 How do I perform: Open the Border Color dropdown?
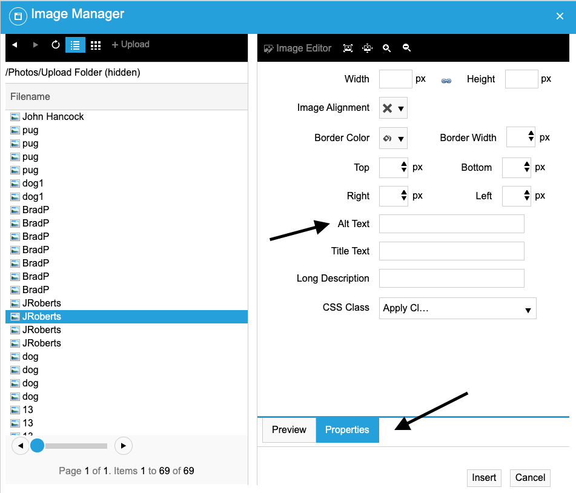click(393, 138)
